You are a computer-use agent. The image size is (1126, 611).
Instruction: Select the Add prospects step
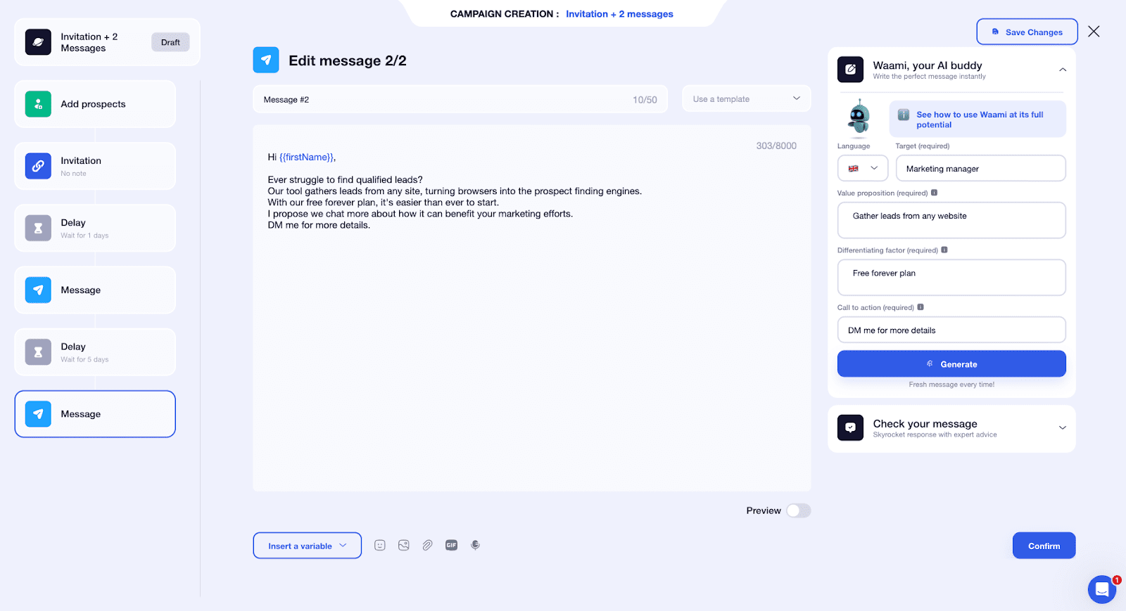coord(95,104)
